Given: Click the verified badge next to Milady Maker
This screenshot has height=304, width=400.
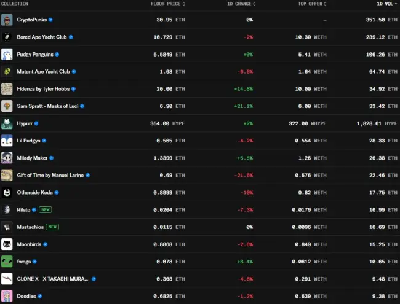Looking at the screenshot, I should [x=52, y=158].
